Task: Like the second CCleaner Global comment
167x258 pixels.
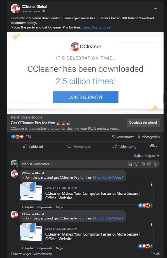Action: click(x=28, y=248)
